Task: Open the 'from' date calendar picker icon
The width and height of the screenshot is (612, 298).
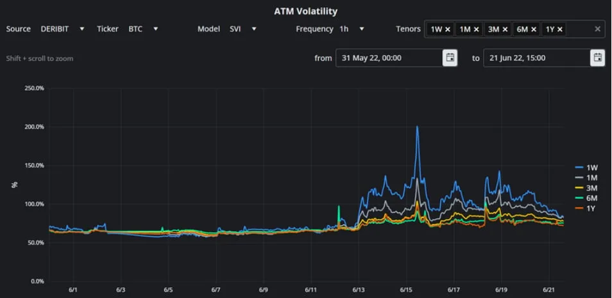Action: pyautogui.click(x=450, y=58)
